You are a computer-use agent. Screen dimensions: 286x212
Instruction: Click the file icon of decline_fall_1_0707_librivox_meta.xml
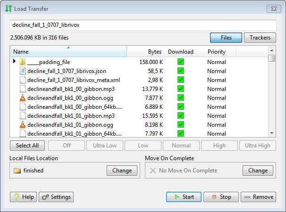pyautogui.click(x=23, y=80)
